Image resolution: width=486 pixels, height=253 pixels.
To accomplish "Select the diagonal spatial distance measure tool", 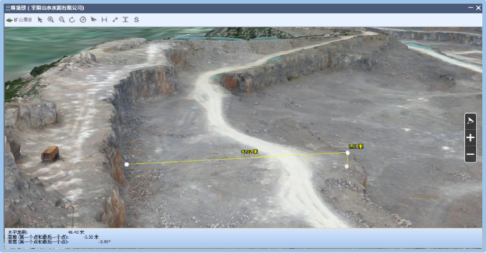I will tap(115, 20).
